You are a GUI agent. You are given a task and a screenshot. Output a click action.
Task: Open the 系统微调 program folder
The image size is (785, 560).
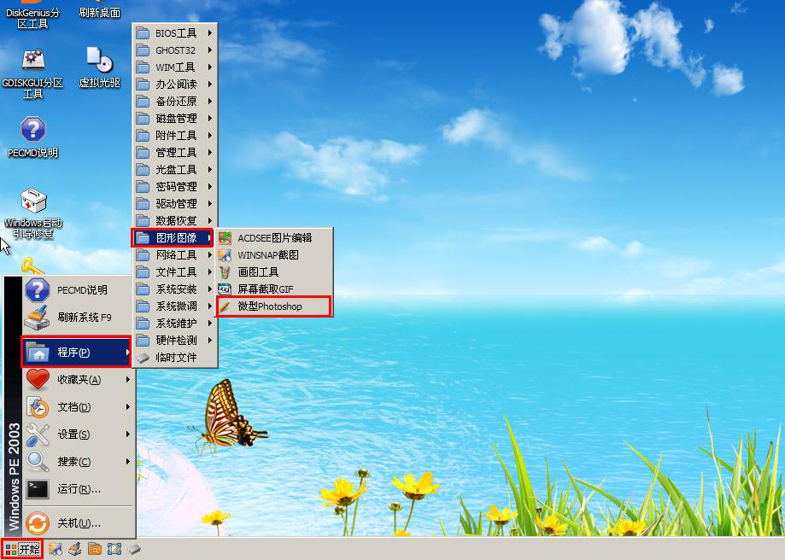175,306
